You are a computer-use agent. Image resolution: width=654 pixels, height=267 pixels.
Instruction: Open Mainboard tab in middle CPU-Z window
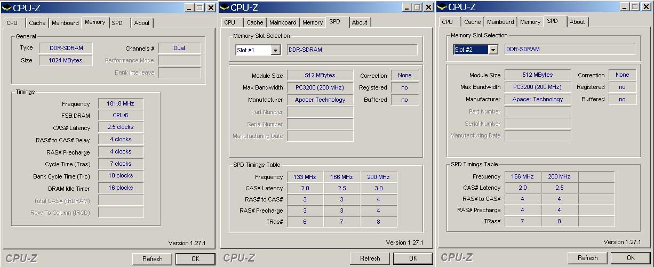click(283, 22)
